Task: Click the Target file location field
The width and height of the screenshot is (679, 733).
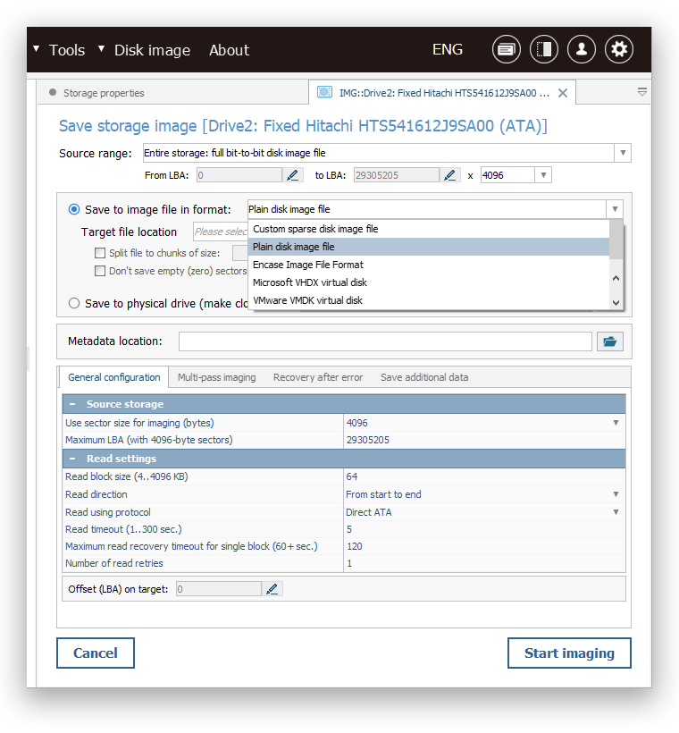Action: click(x=221, y=232)
